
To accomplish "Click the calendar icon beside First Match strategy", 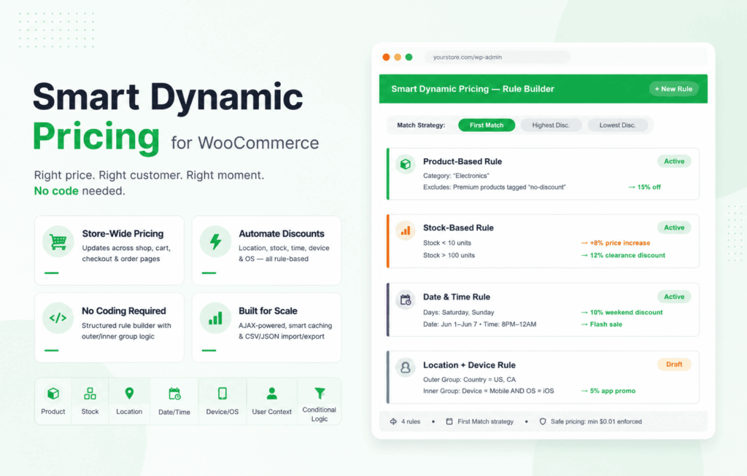I will pos(449,422).
